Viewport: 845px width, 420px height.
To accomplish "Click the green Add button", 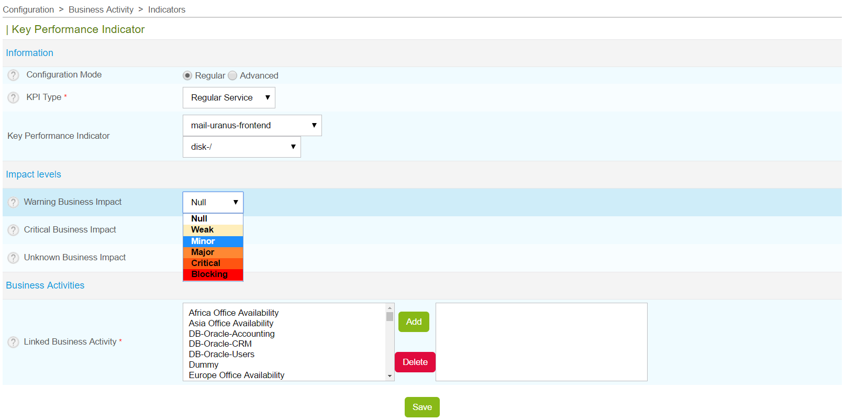I will point(414,322).
